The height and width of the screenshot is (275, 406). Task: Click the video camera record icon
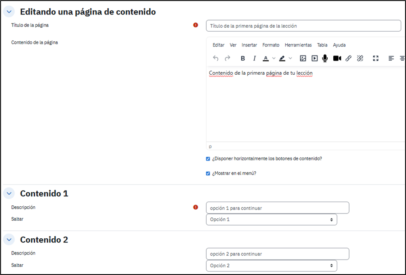tap(337, 59)
